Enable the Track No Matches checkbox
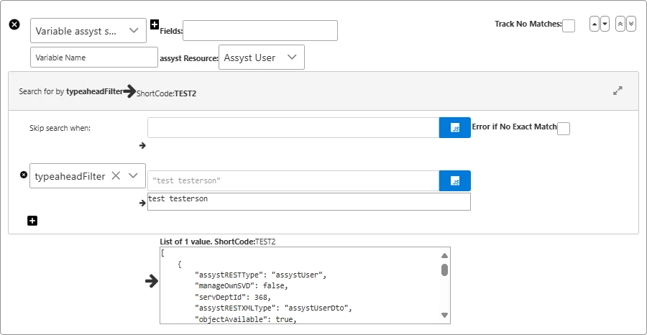 (569, 26)
